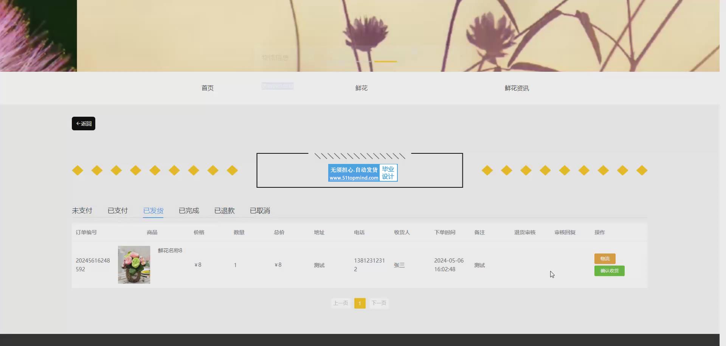Screen dimensions: 726x346
Task: Switch to the 已完成 tab
Action: click(x=189, y=211)
